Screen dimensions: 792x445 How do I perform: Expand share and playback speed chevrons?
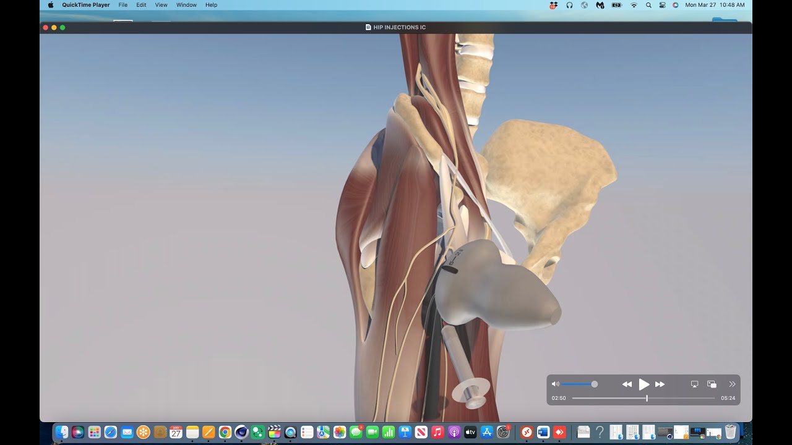(x=732, y=384)
